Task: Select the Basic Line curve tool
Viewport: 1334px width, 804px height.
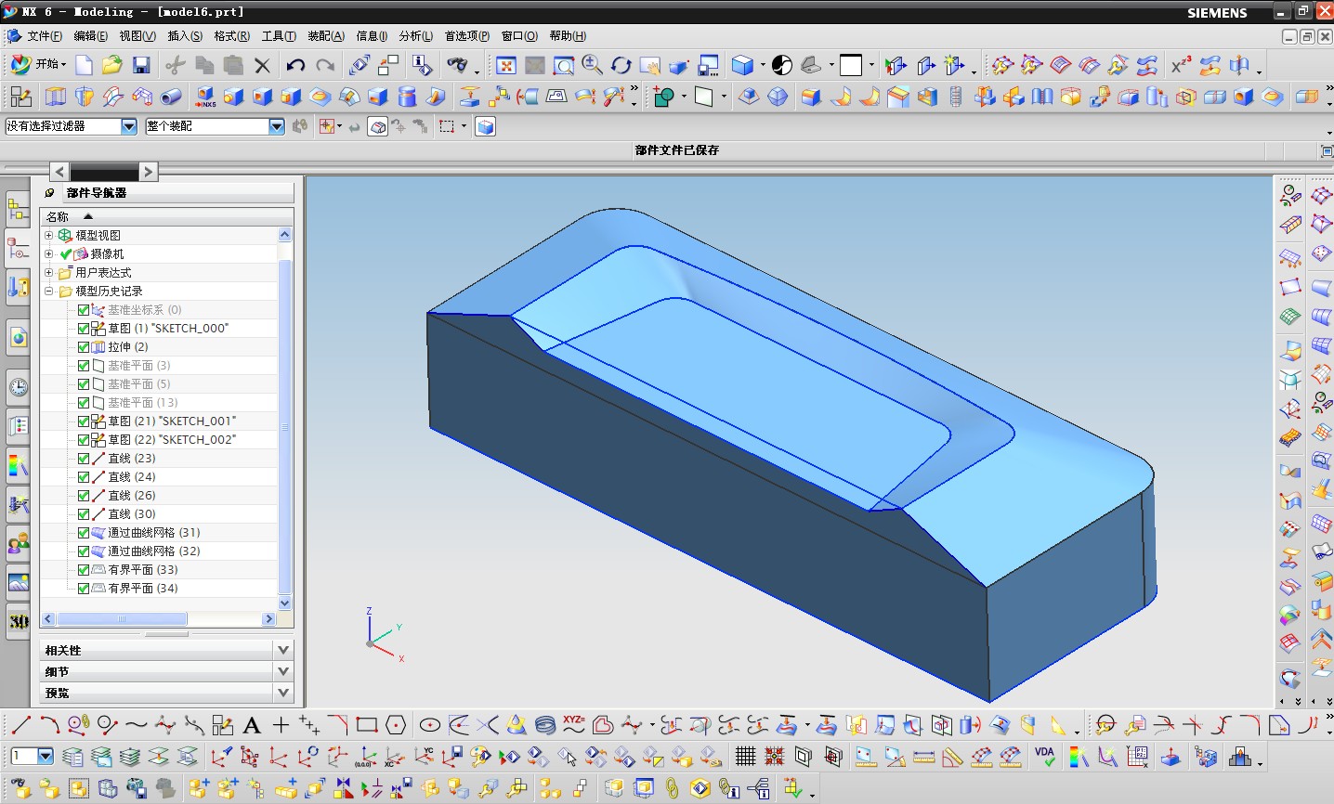Action: click(x=20, y=725)
